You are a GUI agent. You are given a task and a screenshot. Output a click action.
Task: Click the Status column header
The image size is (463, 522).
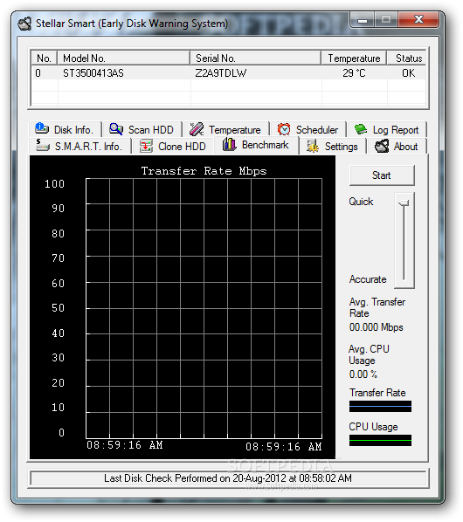pyautogui.click(x=407, y=58)
